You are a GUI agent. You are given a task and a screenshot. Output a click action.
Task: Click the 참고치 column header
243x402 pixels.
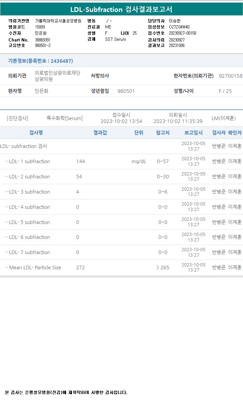tap(163, 133)
